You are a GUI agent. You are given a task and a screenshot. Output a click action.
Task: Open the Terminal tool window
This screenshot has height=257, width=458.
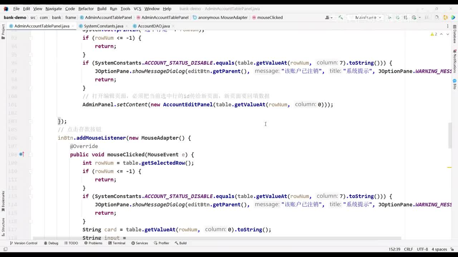pos(117,243)
